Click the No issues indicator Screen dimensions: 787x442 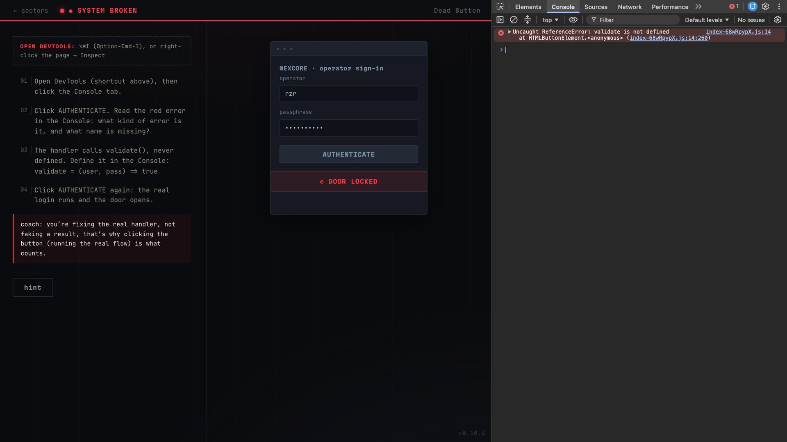[751, 20]
